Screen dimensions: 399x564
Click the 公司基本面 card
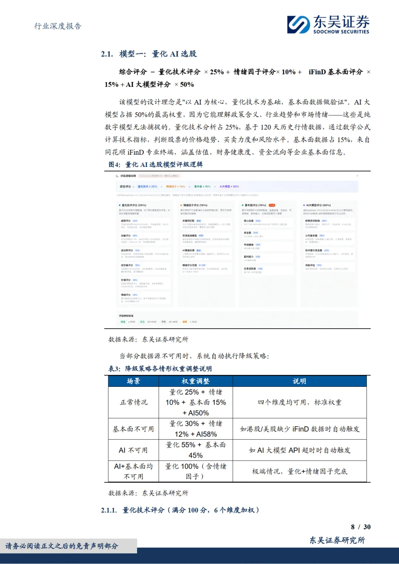click(x=330, y=238)
